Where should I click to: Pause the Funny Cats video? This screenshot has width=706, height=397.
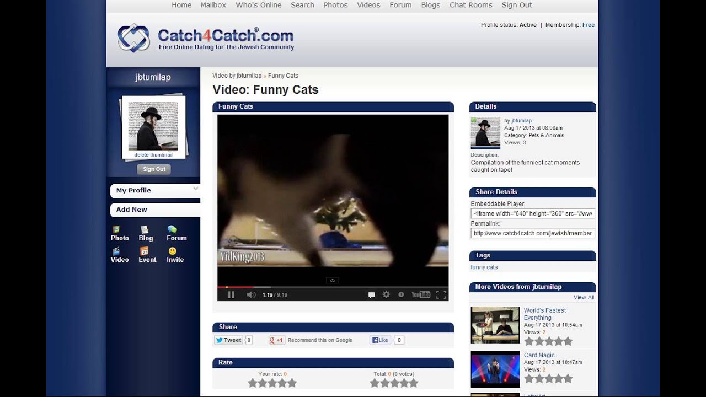[x=231, y=295]
